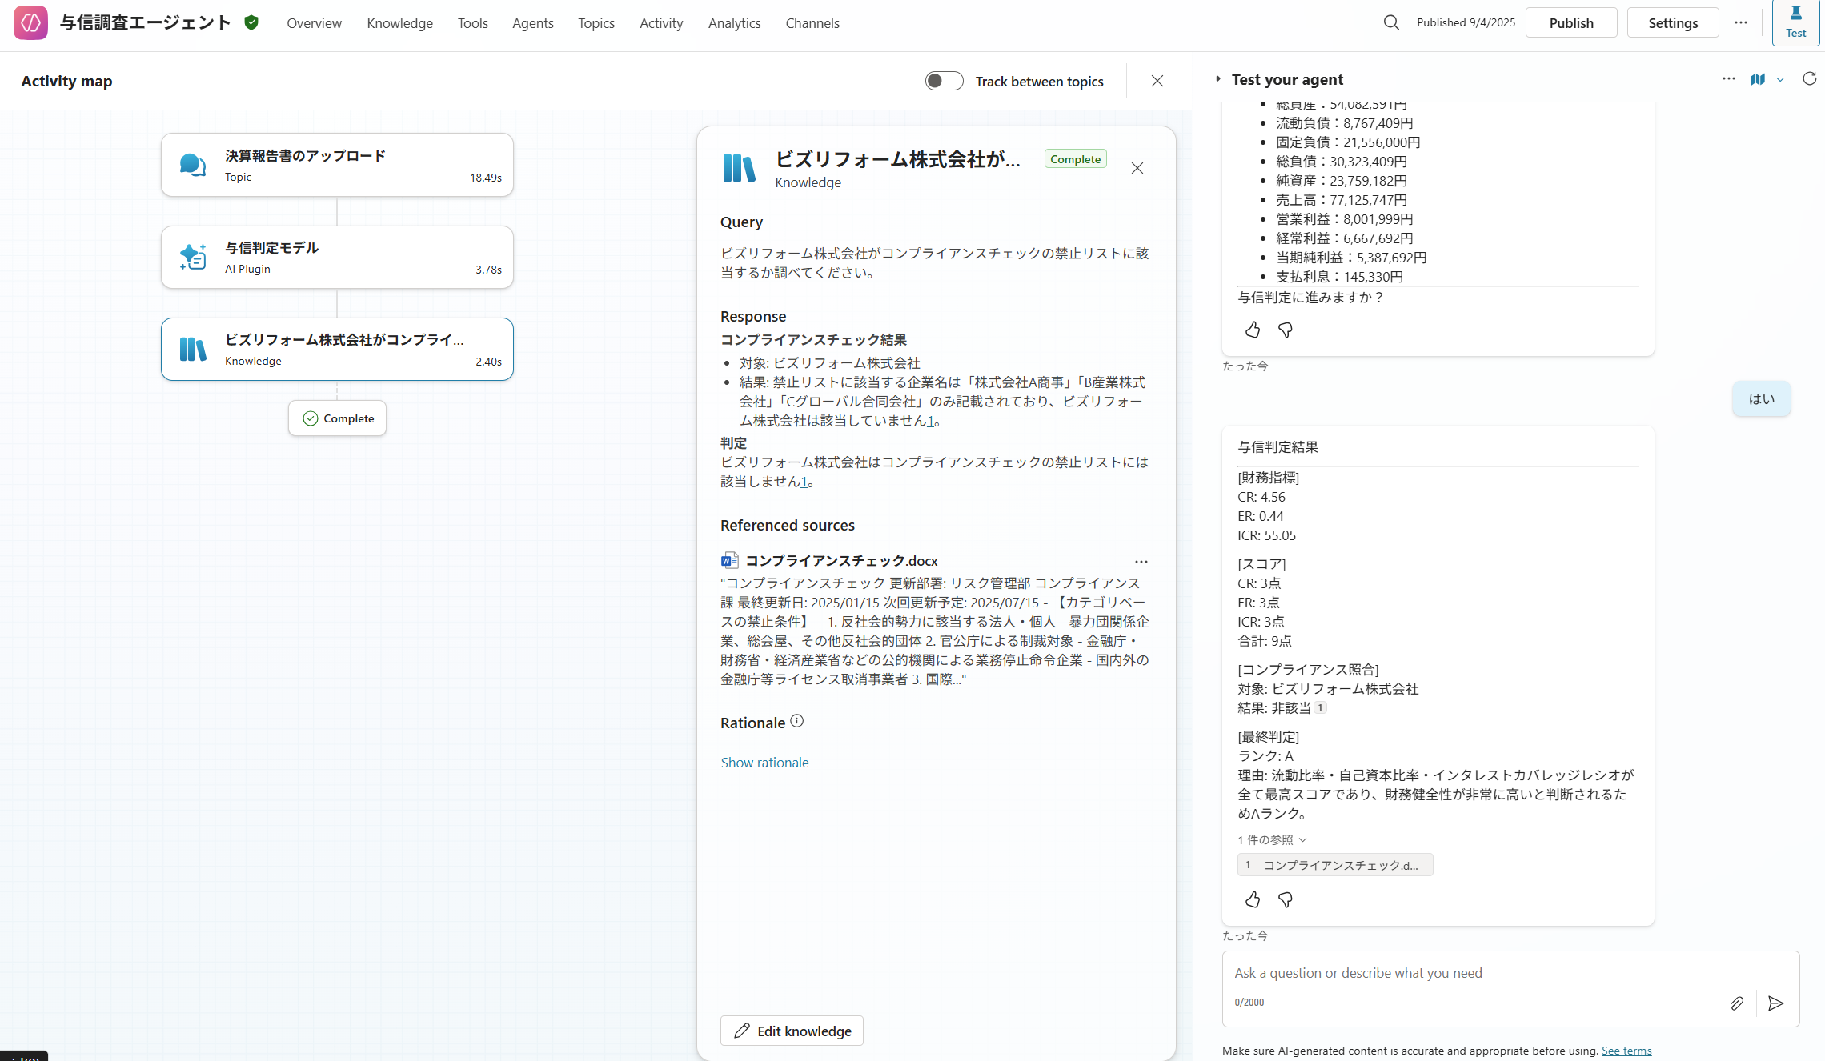Collapse the 1 件の参照 references list
1825x1061 pixels.
point(1272,839)
